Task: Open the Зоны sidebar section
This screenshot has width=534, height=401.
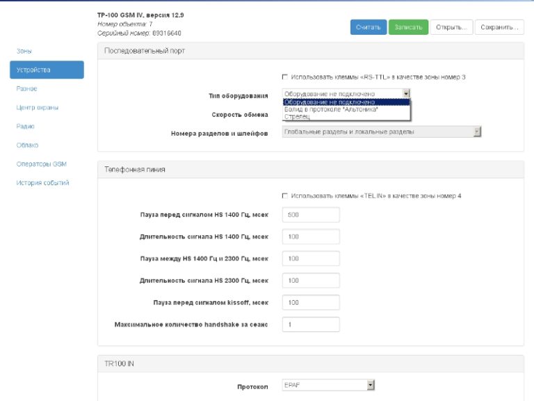Action: click(x=24, y=52)
